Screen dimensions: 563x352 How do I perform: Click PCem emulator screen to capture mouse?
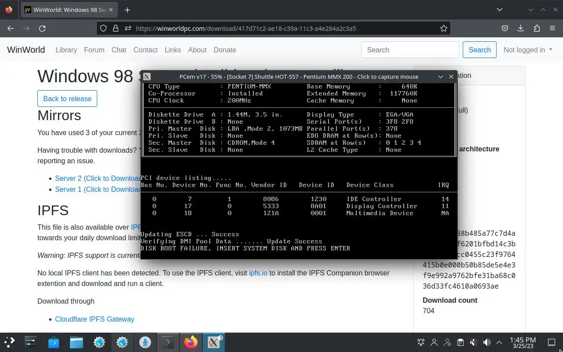pos(299,171)
